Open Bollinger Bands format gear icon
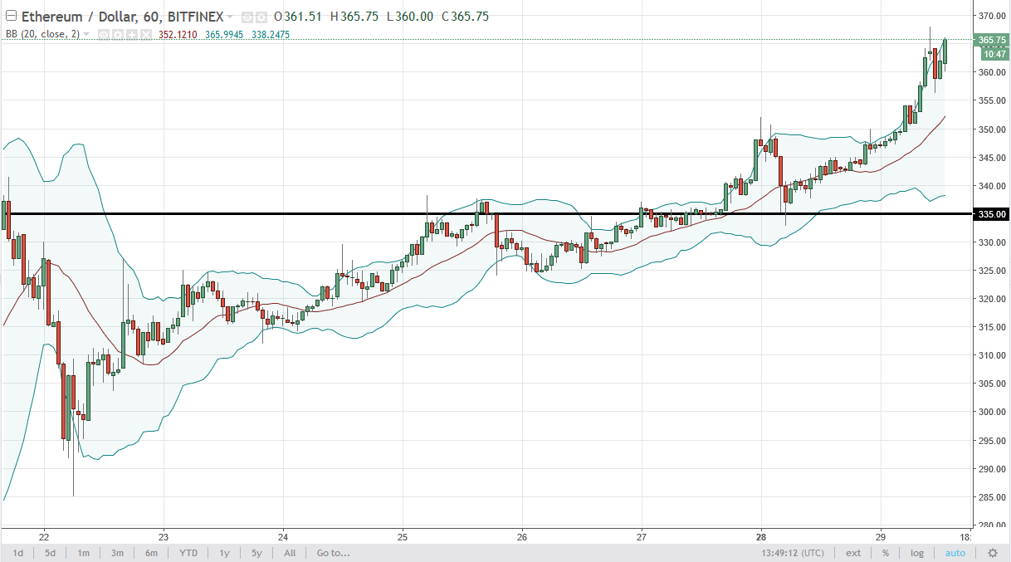This screenshot has height=562, width=1011. (x=118, y=35)
